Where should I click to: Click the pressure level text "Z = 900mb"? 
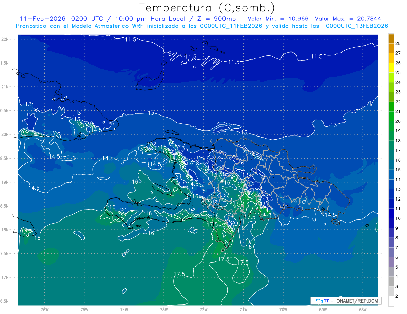pyautogui.click(x=217, y=19)
